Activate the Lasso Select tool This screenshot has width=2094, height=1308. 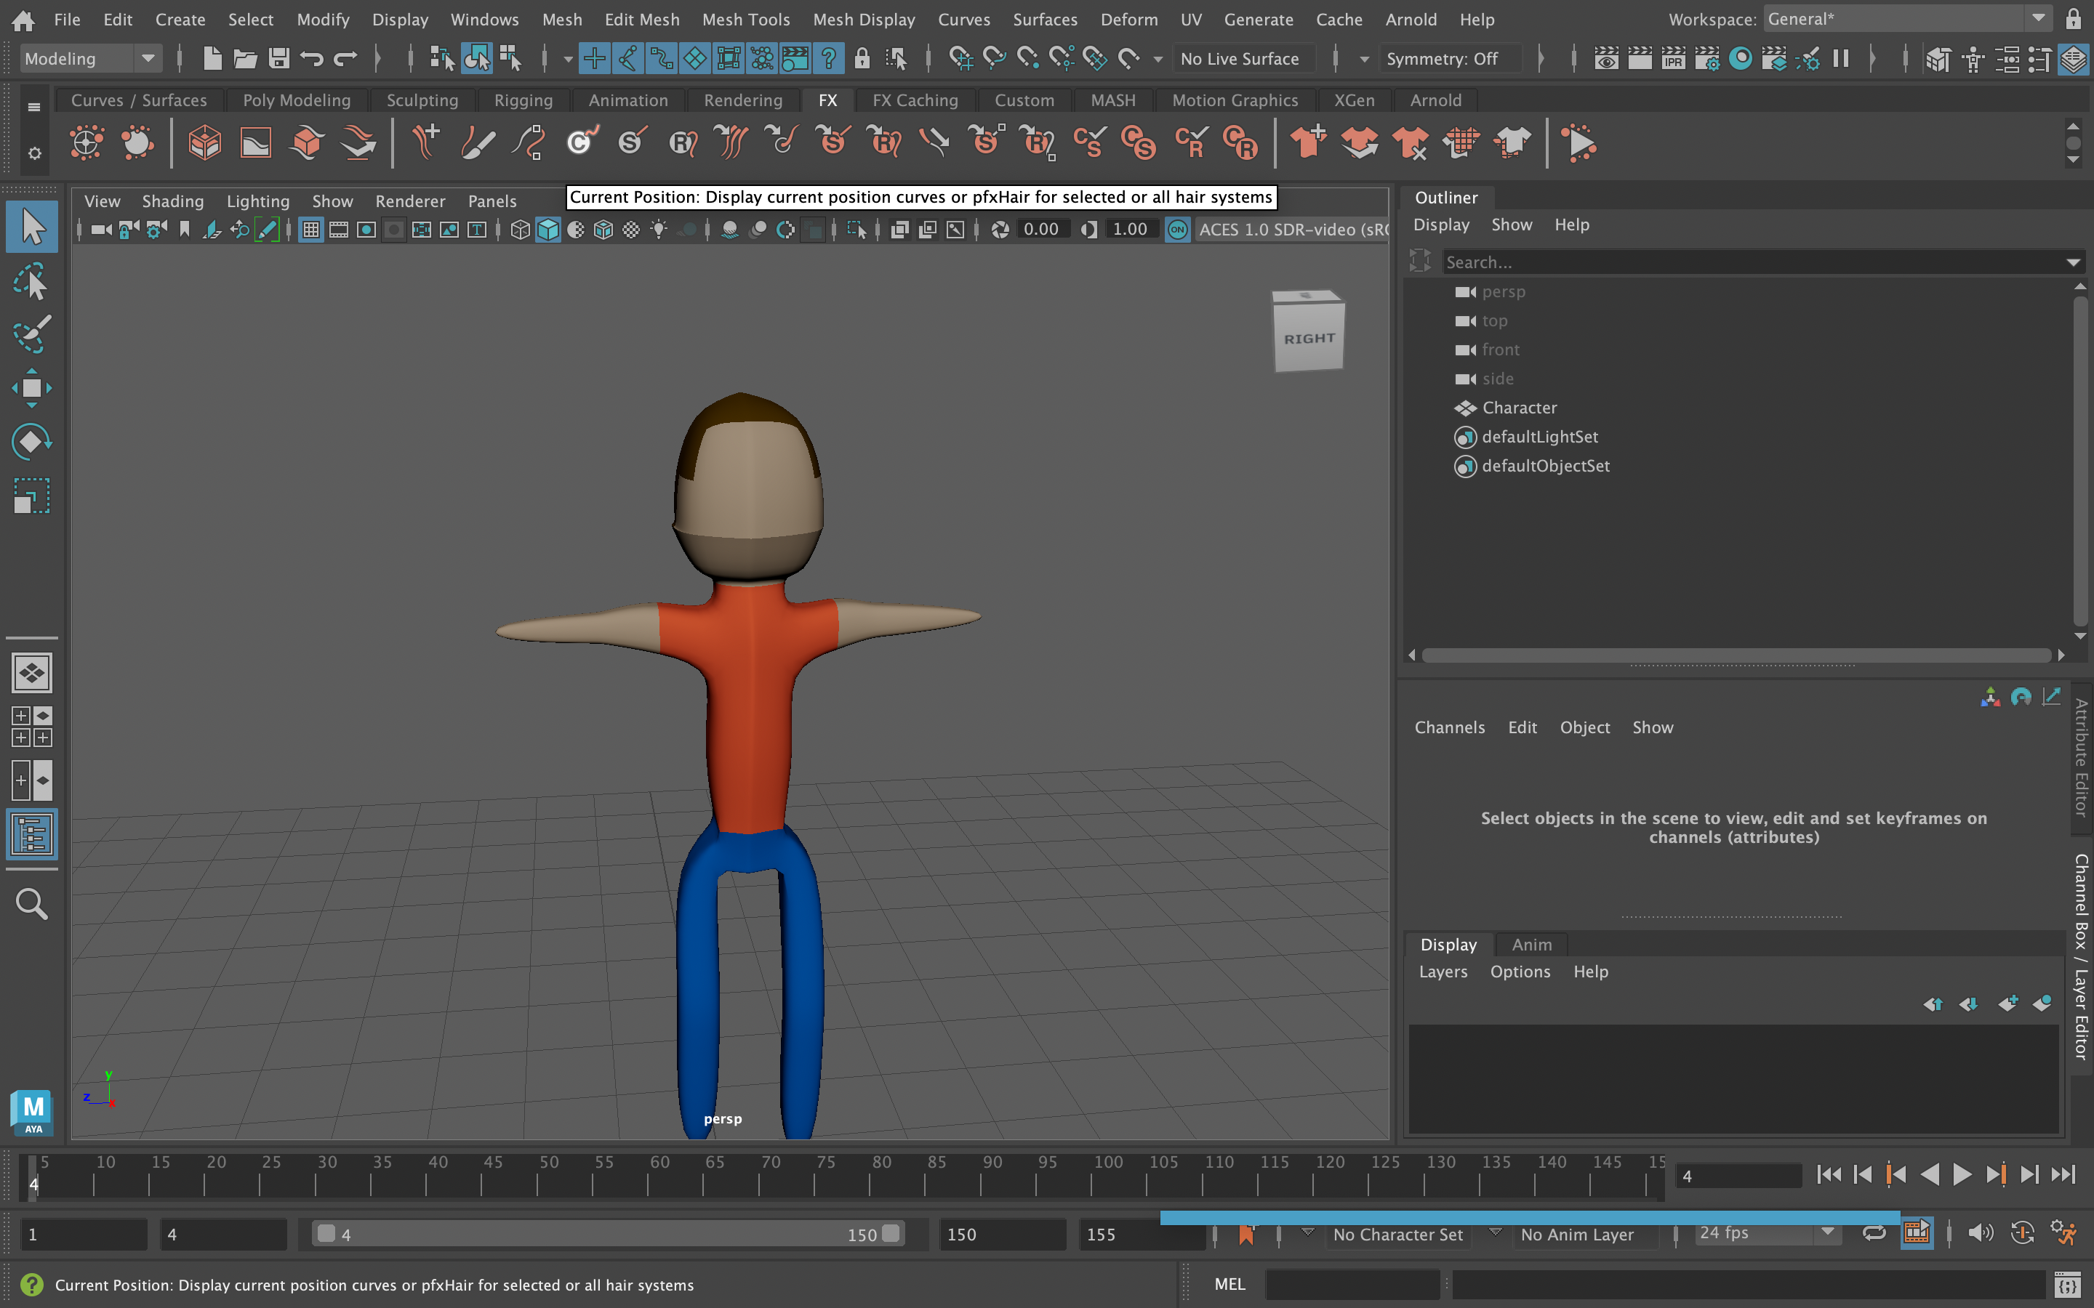pos(32,282)
